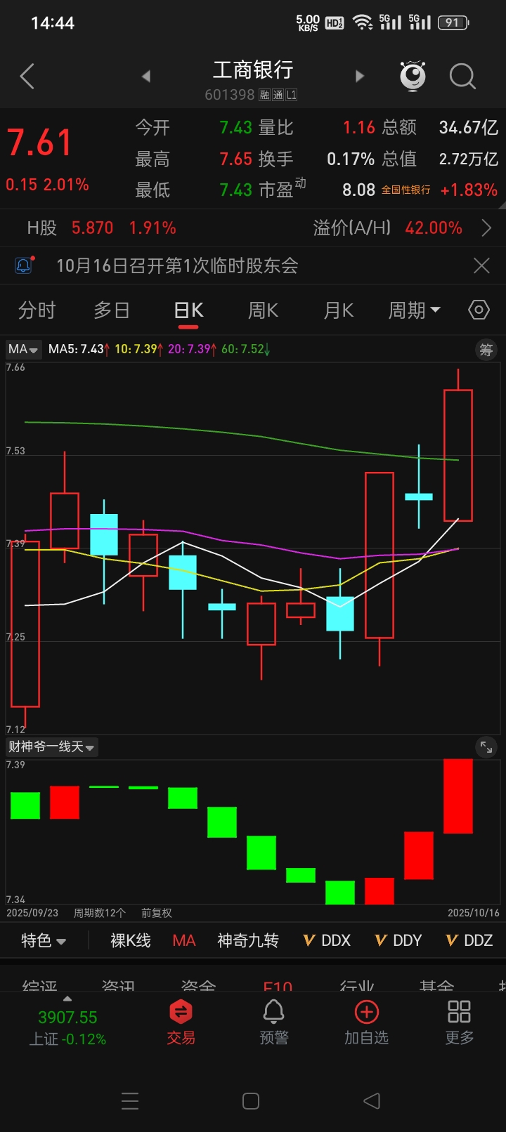Open the 特色 feature dropdown
Viewport: 506px width, 1132px height.
tap(44, 940)
